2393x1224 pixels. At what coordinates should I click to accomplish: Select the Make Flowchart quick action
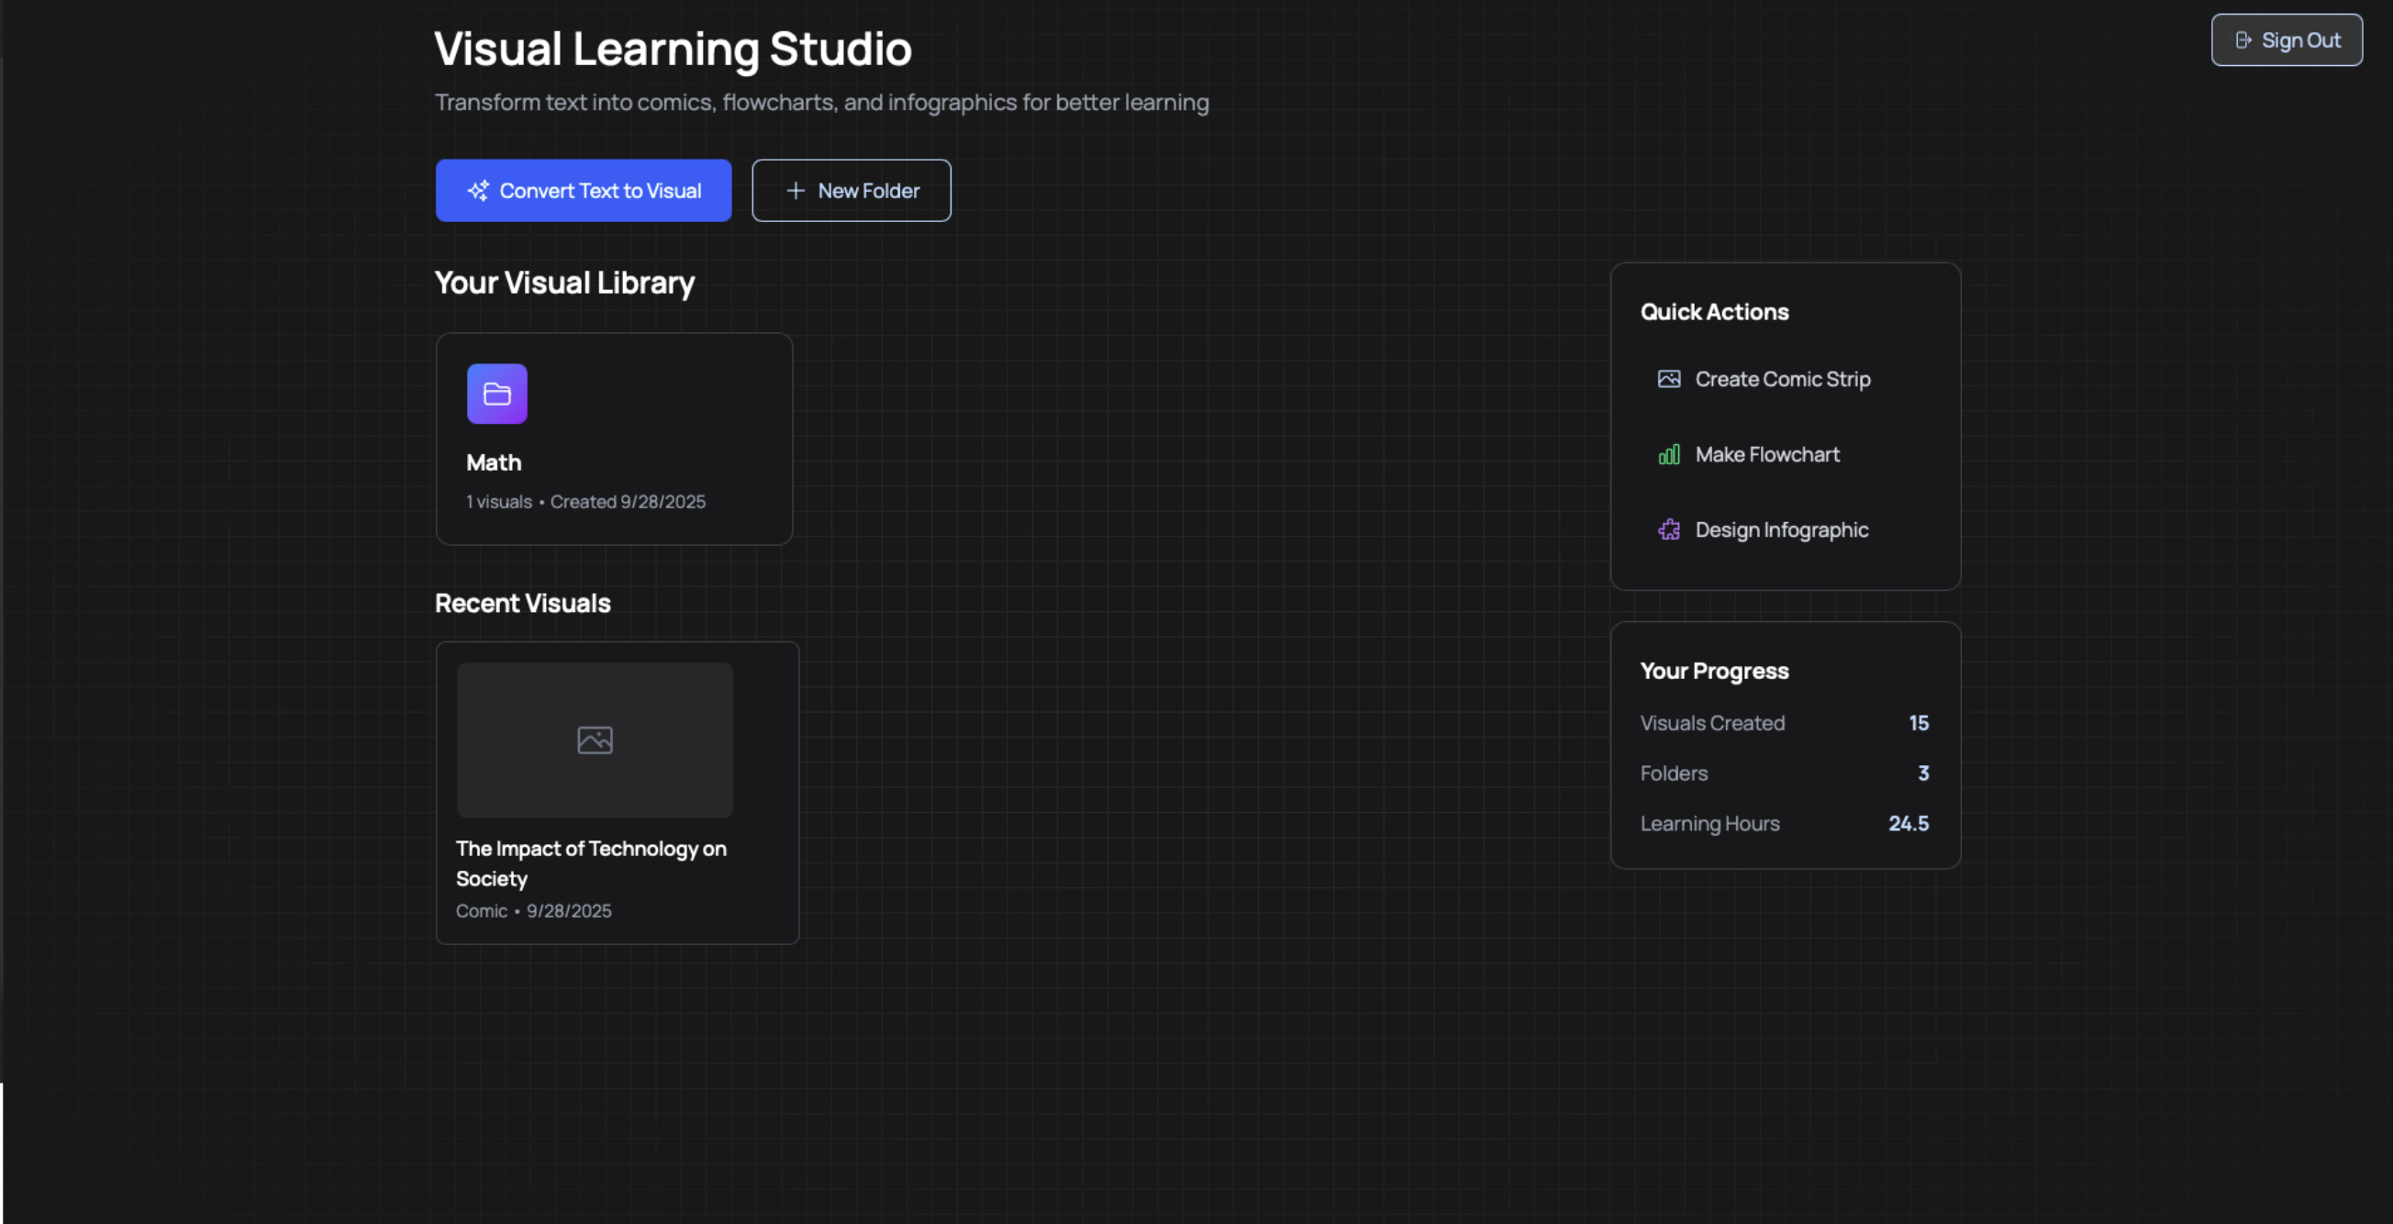pyautogui.click(x=1767, y=454)
